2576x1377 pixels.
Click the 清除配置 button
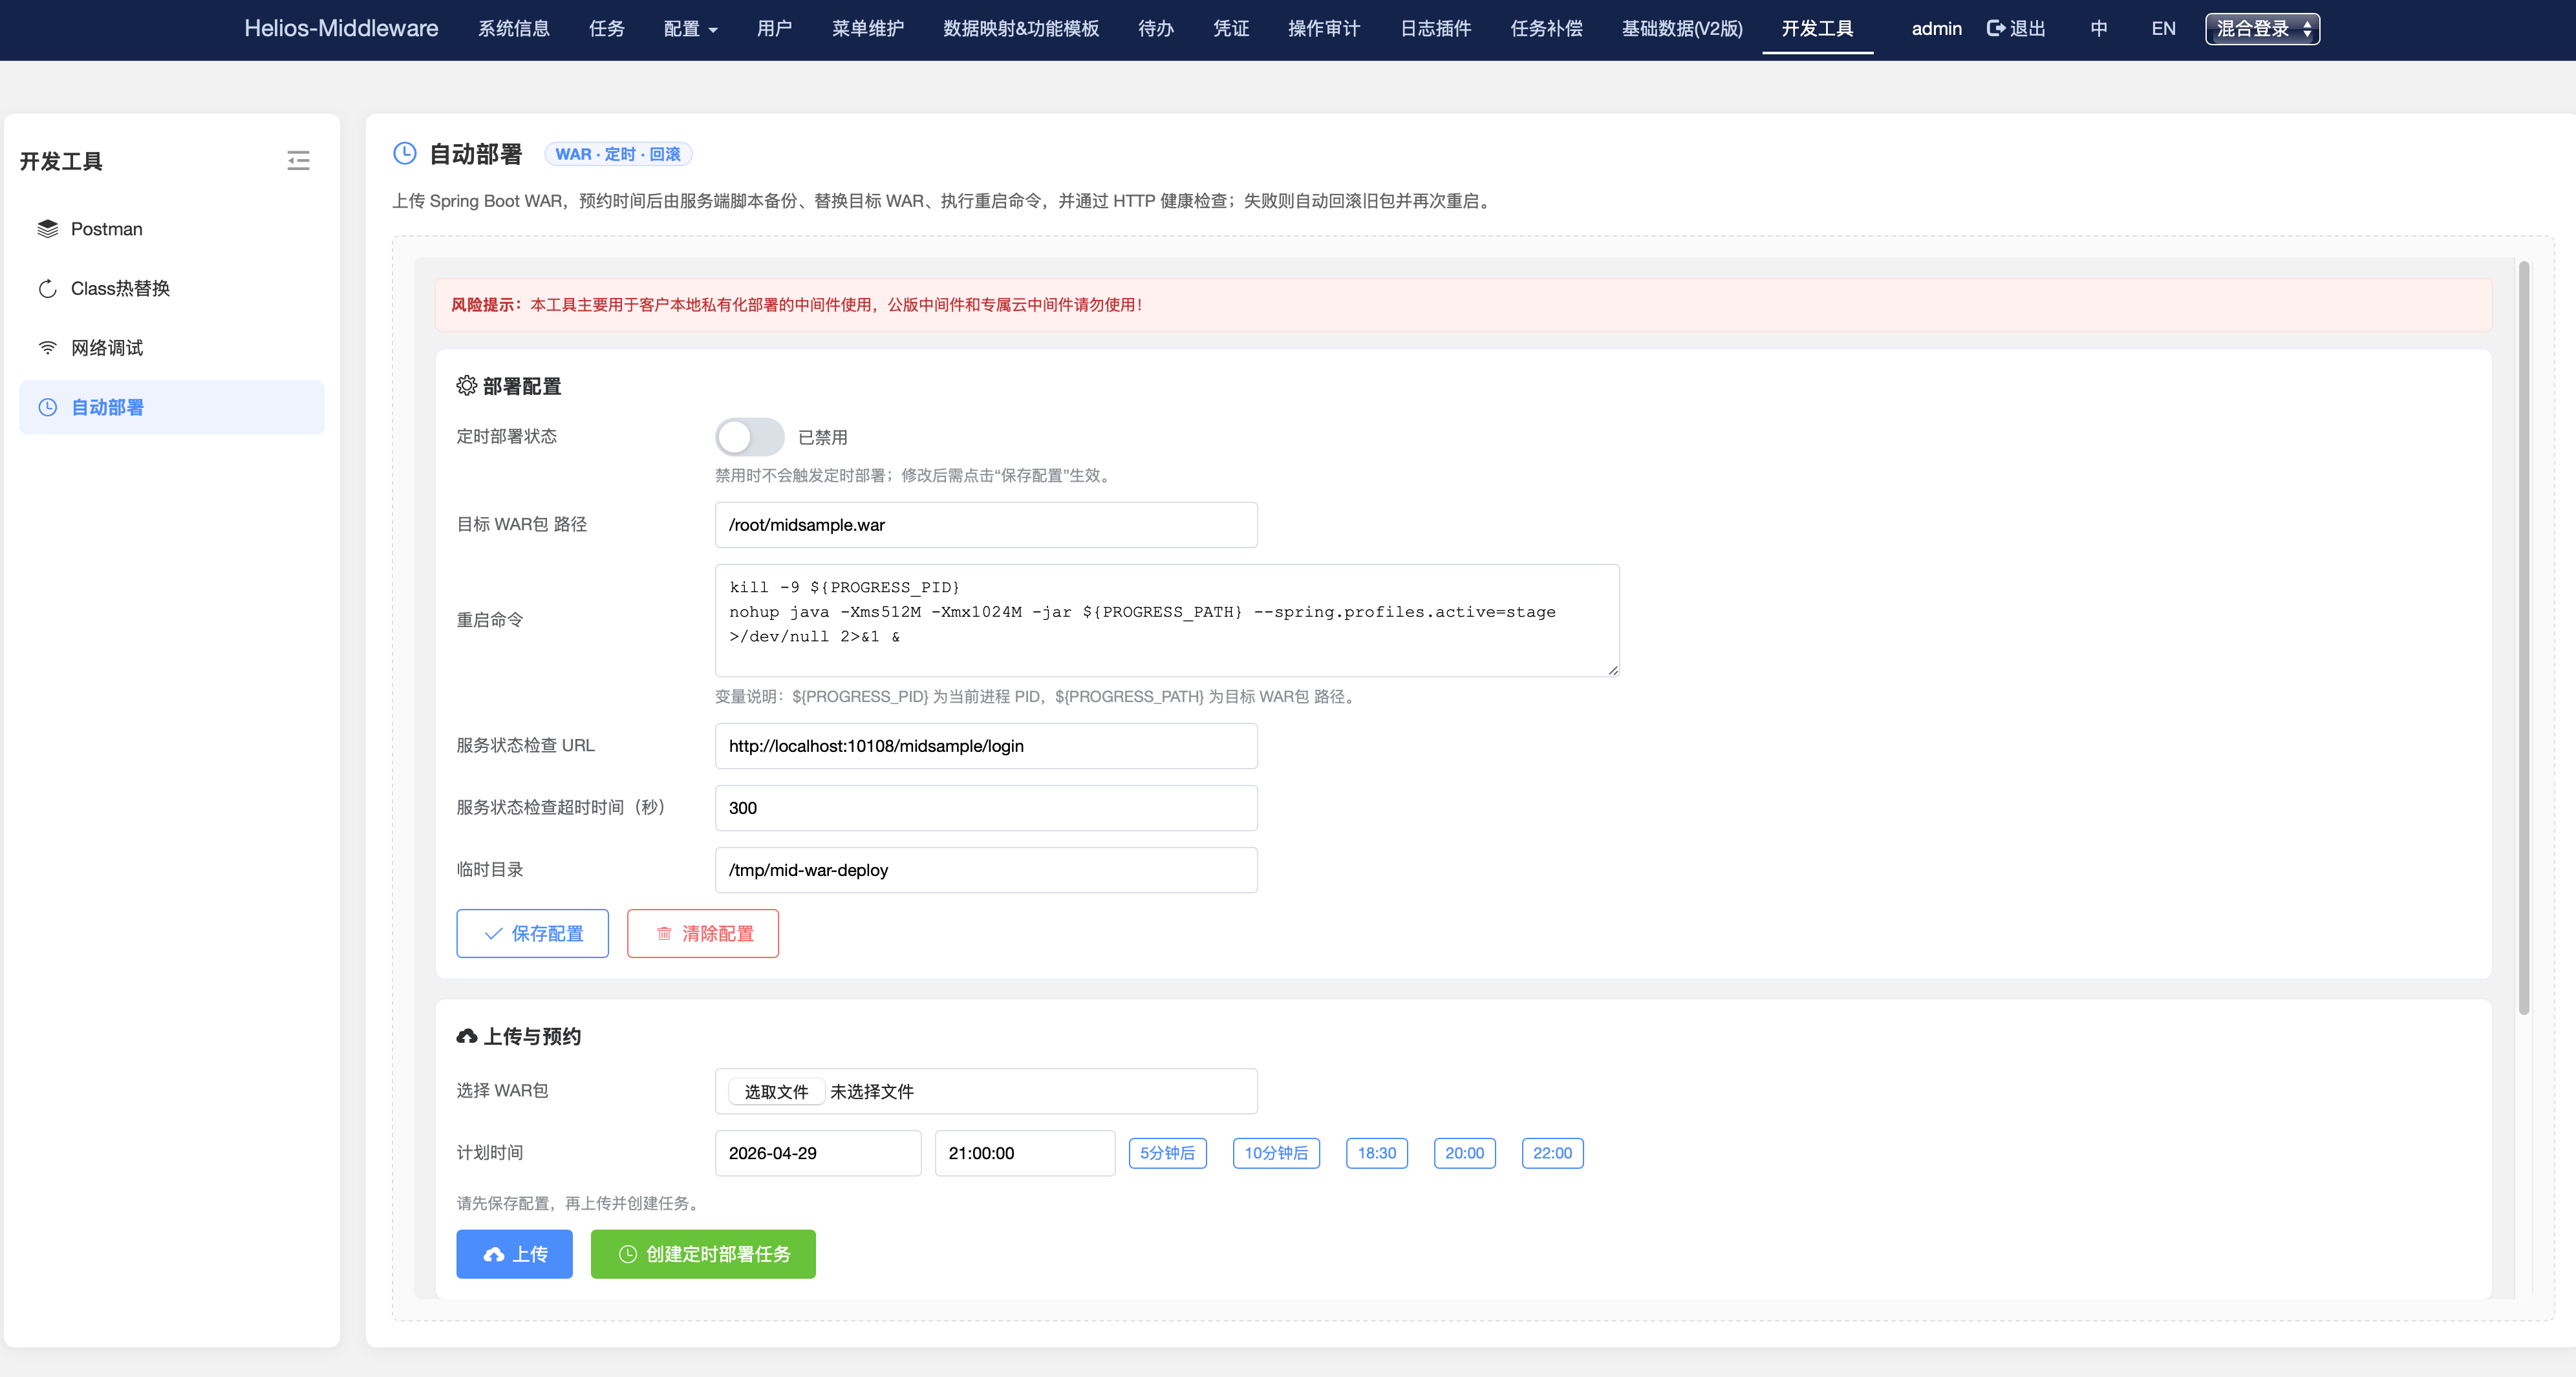click(702, 933)
